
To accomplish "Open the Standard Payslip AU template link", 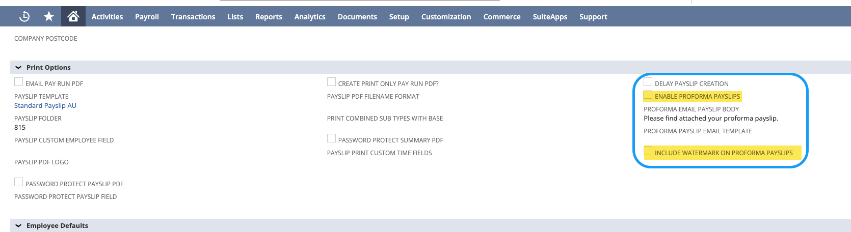I will click(x=45, y=105).
